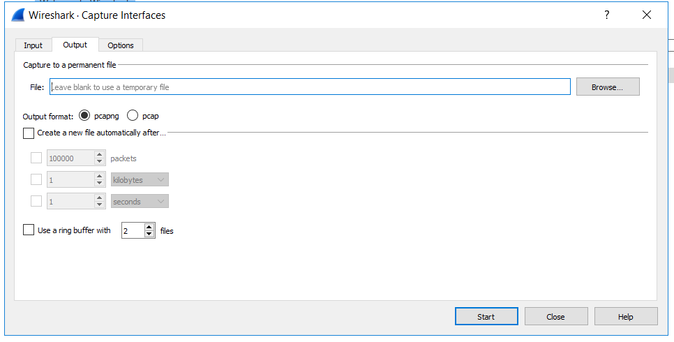Switch to the Options tab

coord(121,45)
